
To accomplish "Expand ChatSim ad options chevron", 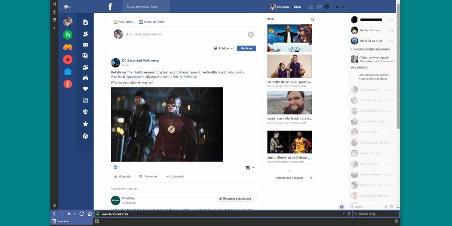I will click(x=257, y=197).
